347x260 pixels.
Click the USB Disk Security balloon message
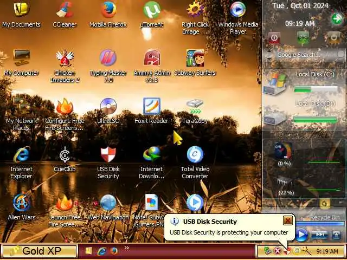pyautogui.click(x=229, y=232)
